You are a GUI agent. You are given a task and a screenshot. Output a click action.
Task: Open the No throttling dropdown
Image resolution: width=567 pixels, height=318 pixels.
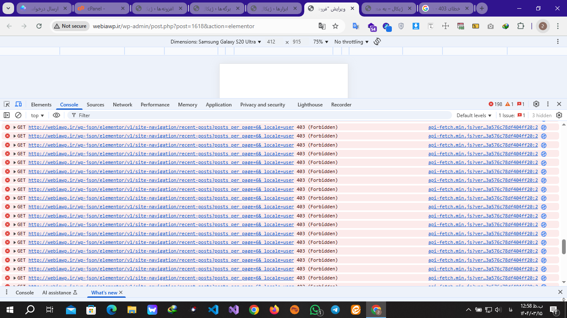coord(351,42)
